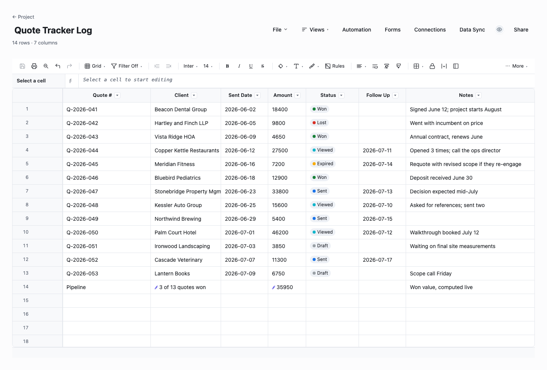
Task: Open the Amount column dropdown
Action: pos(298,95)
